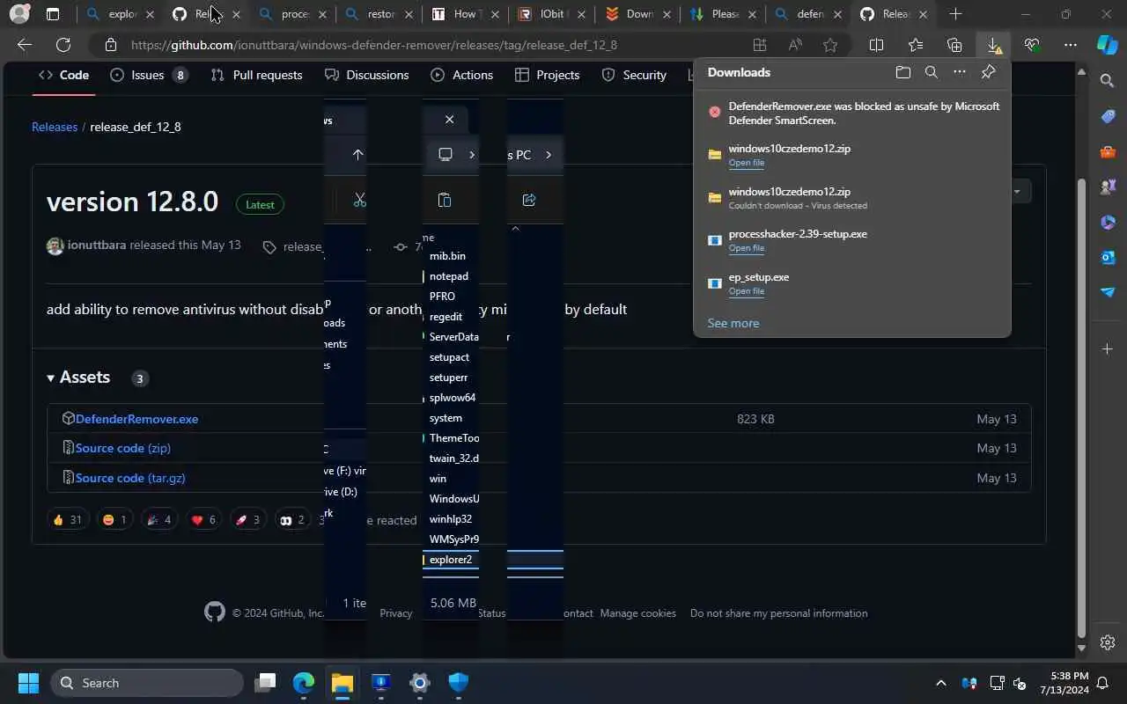1127x704 pixels.
Task: Search downloads with the magnifier icon
Action: (x=931, y=72)
